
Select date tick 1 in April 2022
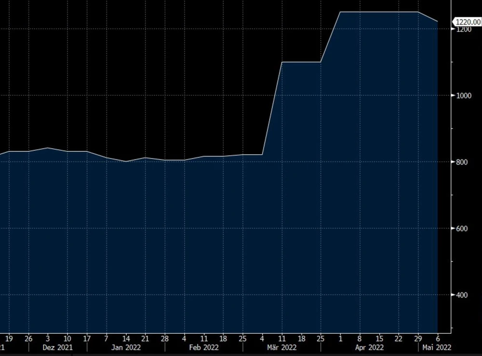340,337
